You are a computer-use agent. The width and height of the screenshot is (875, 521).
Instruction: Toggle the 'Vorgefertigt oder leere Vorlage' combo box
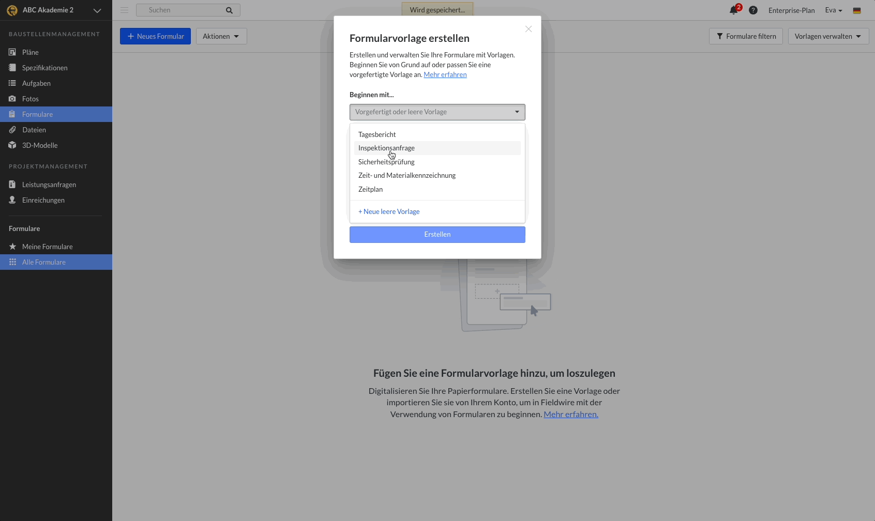click(437, 112)
